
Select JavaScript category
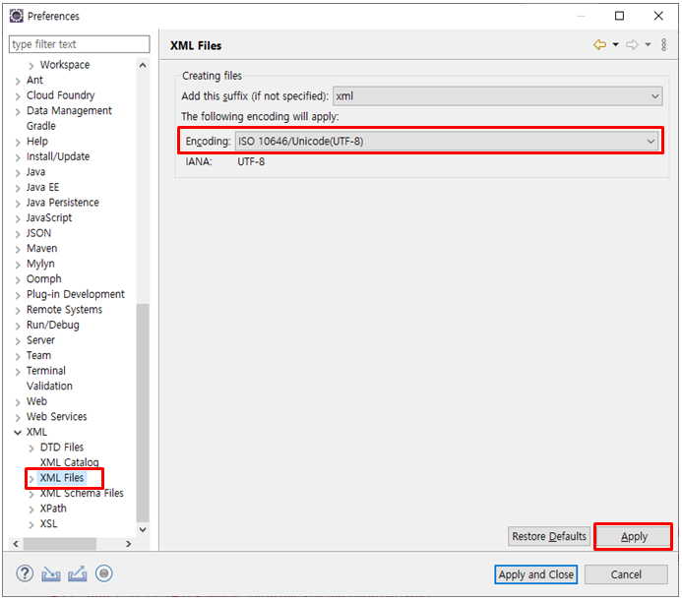49,217
